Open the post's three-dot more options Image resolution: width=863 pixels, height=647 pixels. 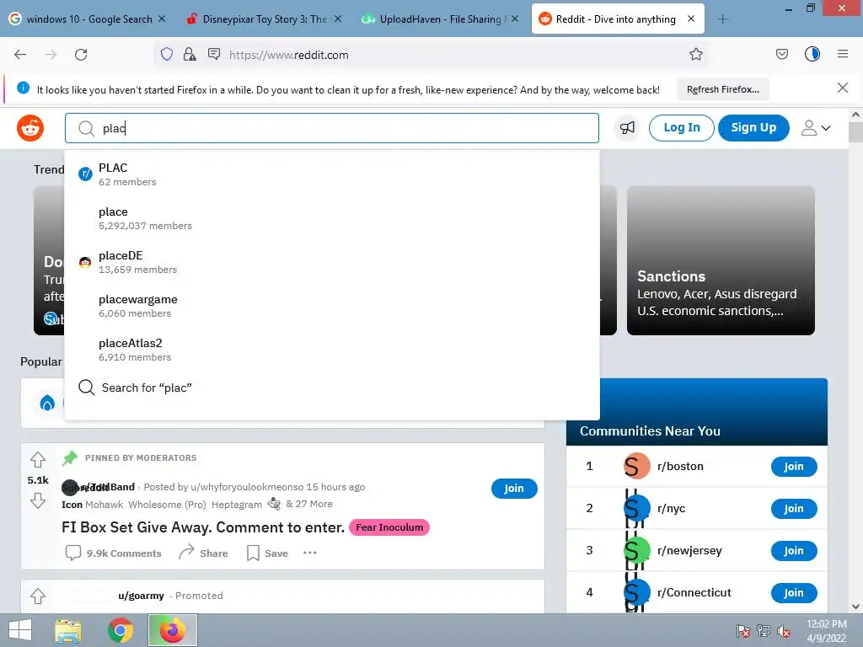310,553
